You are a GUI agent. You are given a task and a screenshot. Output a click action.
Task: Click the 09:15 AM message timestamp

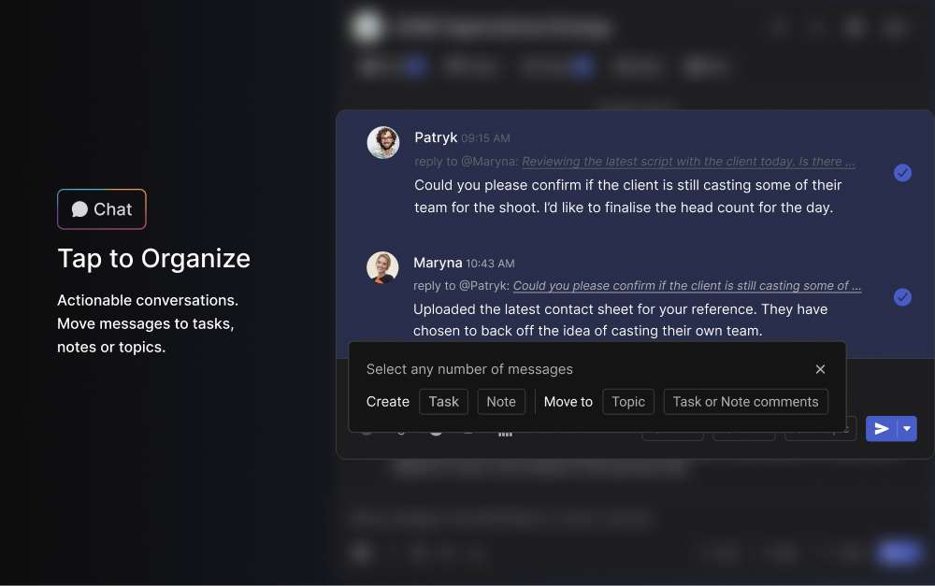pos(486,138)
